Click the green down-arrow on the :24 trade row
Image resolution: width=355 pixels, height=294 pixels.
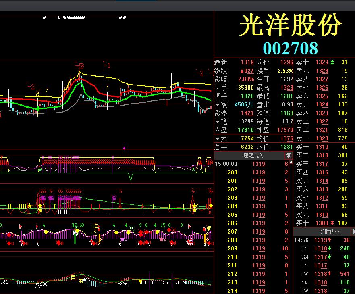tap(330, 256)
